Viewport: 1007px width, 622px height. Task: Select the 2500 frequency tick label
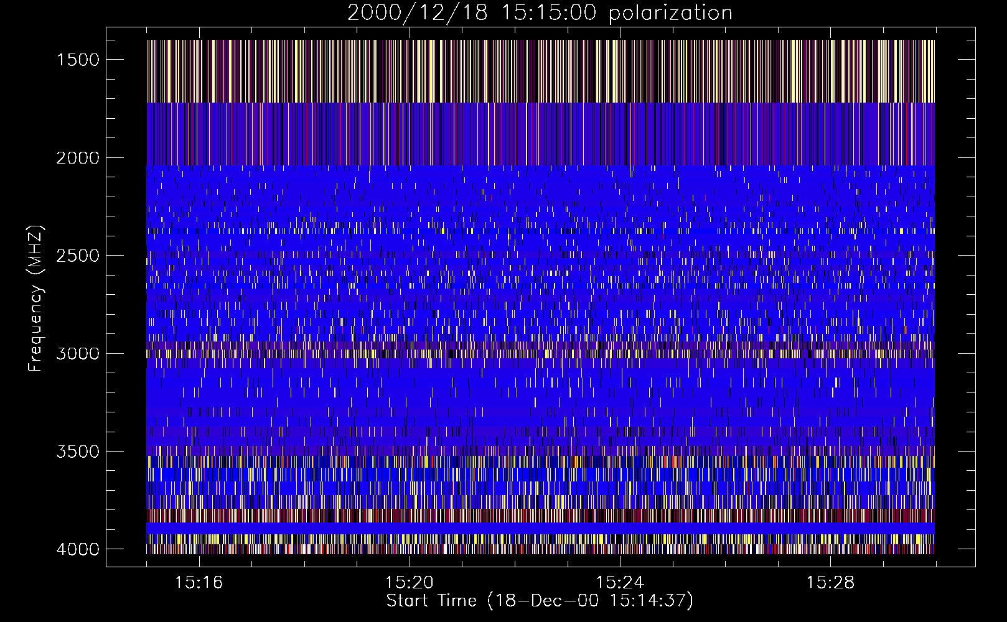[78, 256]
